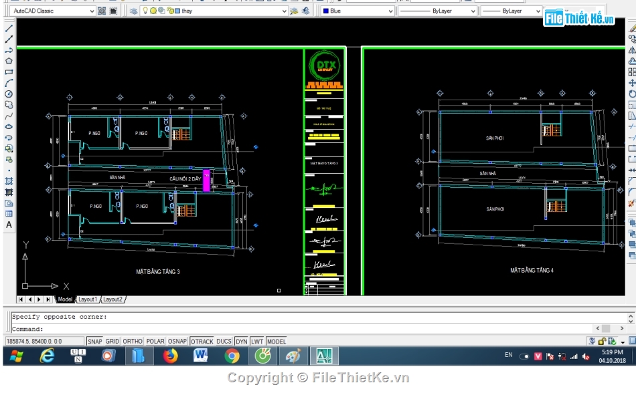Jump to the first layout tab arrow
Viewport: 636px width, 397px height.
coord(21,299)
